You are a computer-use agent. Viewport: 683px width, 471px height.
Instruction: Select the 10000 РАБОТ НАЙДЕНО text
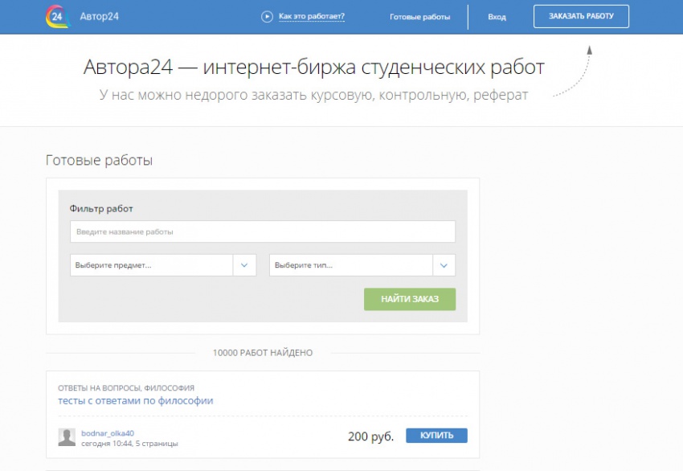coord(263,353)
